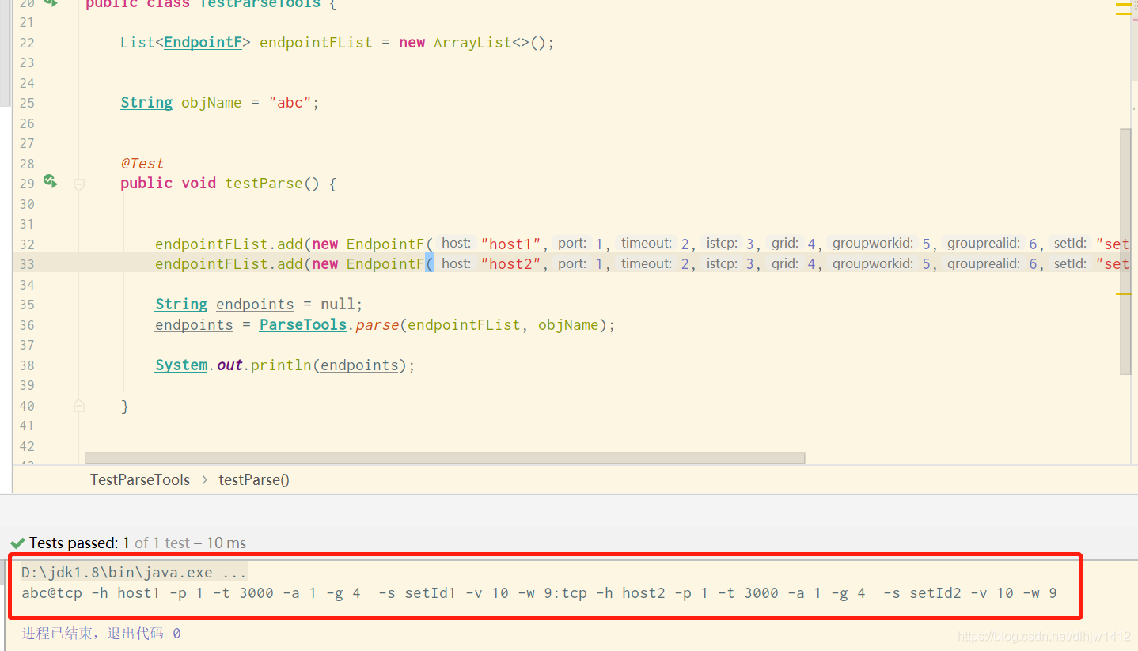Click println on line 38
The height and width of the screenshot is (651, 1138).
(281, 365)
